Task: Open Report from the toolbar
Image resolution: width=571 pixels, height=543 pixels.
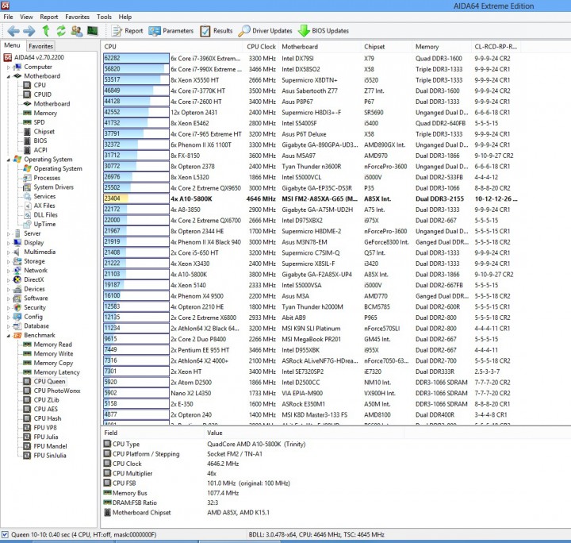Action: [x=127, y=31]
